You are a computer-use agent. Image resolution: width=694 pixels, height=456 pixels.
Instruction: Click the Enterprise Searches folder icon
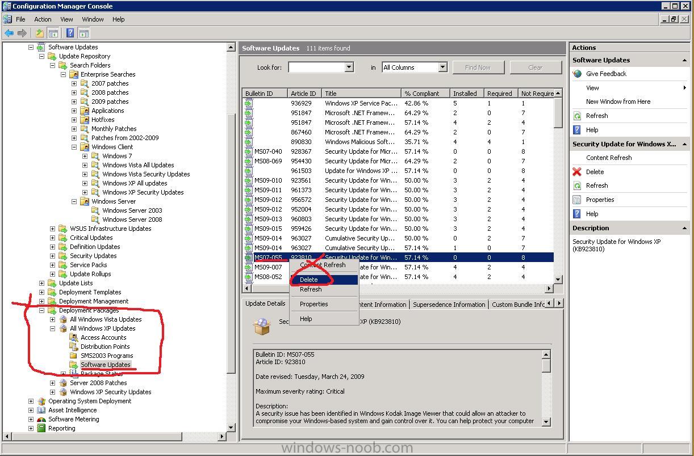click(73, 74)
